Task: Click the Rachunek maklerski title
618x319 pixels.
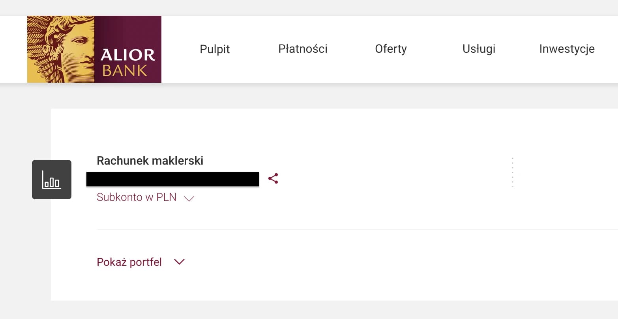Action: point(150,160)
